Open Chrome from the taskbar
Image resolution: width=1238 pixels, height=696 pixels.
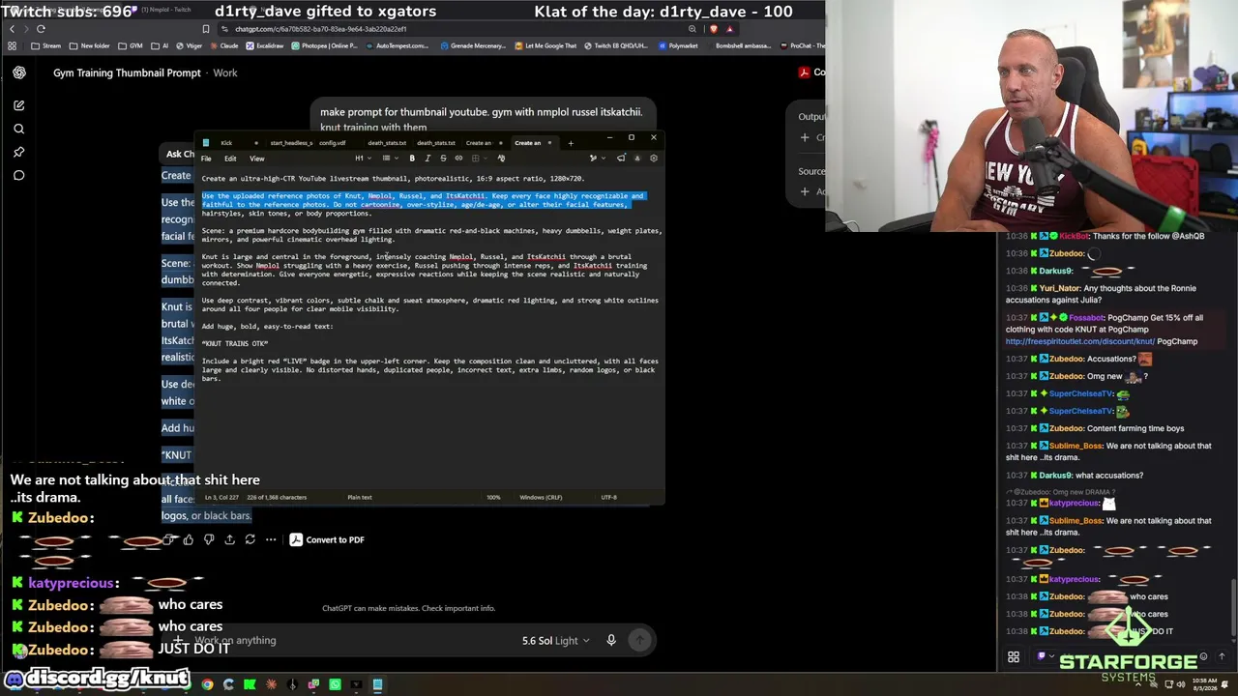(207, 684)
